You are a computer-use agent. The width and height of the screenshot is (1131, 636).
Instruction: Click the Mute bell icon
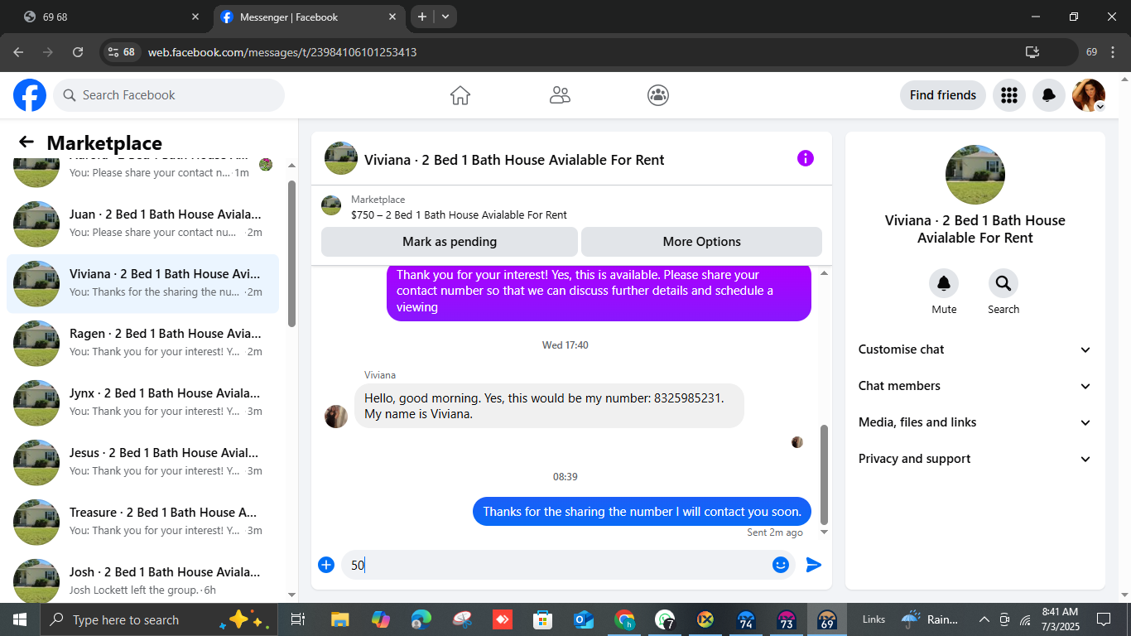click(944, 284)
